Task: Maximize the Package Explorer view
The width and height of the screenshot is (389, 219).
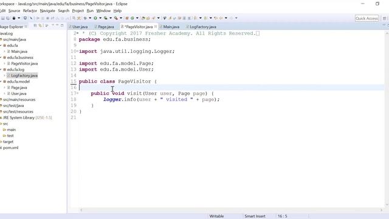Action: coord(62,26)
